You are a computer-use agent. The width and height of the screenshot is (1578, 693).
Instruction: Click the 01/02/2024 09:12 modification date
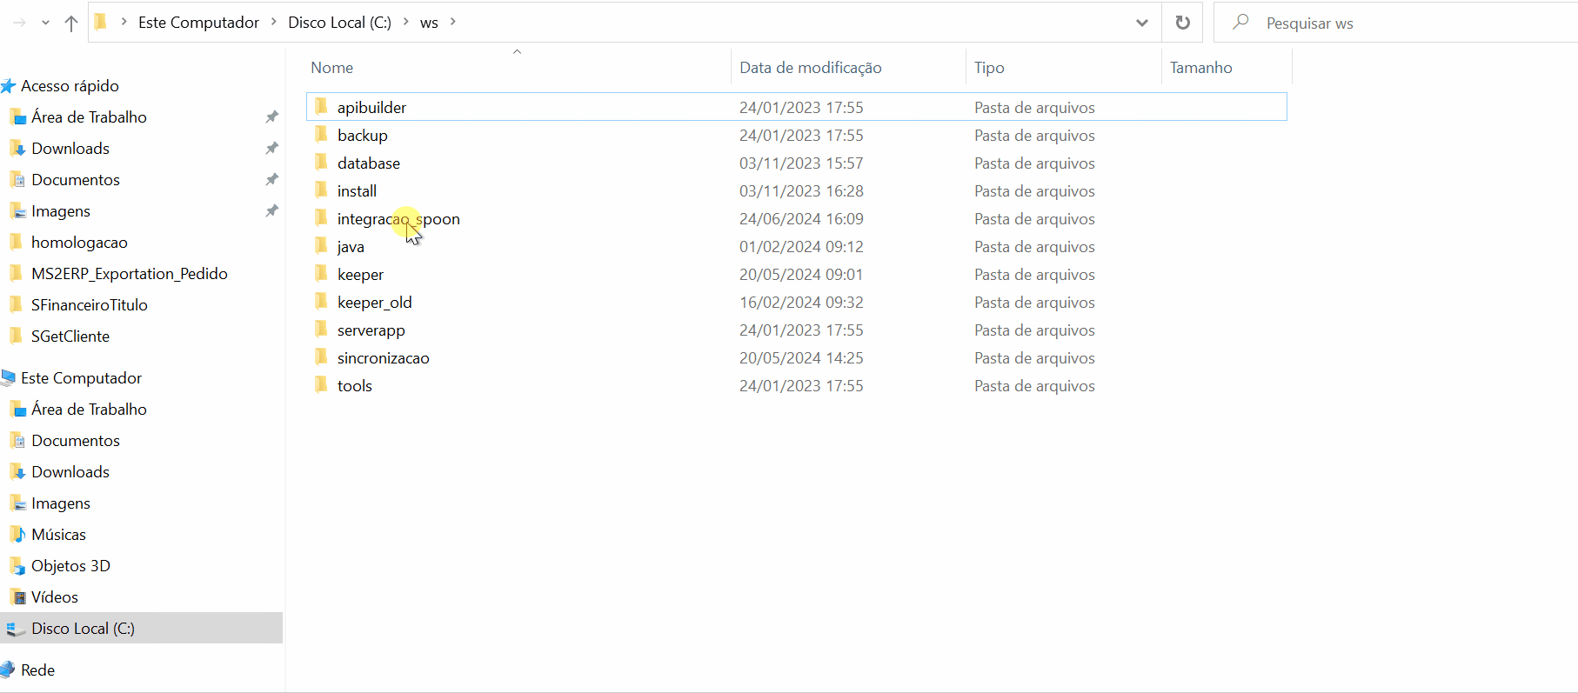point(801,247)
